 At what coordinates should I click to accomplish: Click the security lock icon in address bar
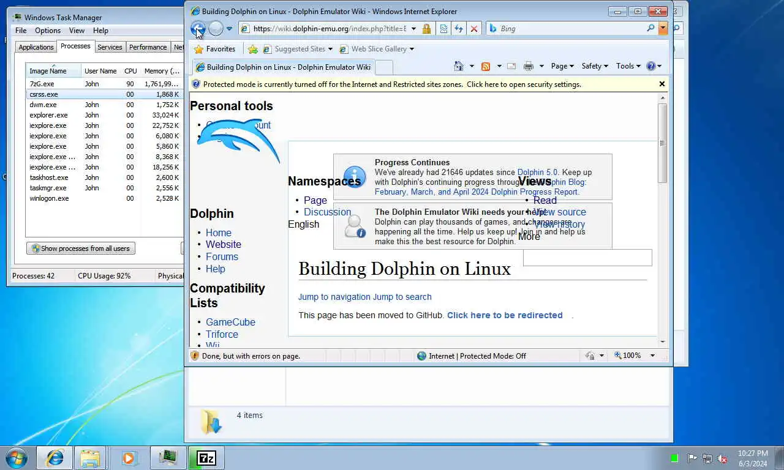426,29
